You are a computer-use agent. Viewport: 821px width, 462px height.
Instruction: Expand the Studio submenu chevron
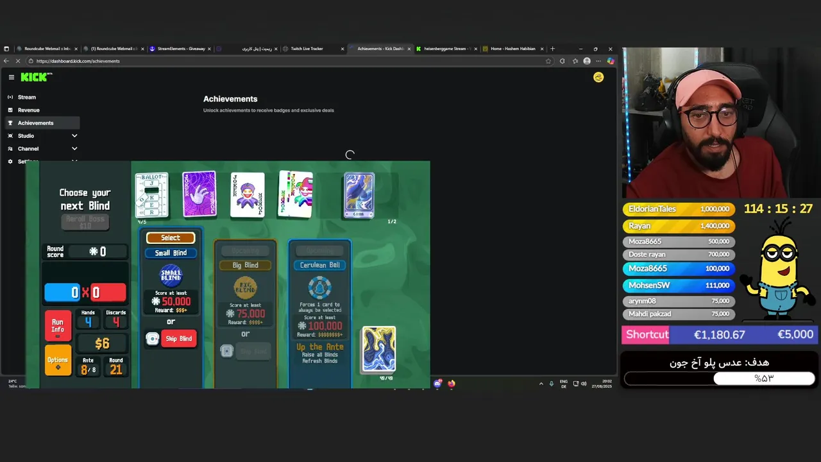(74, 135)
